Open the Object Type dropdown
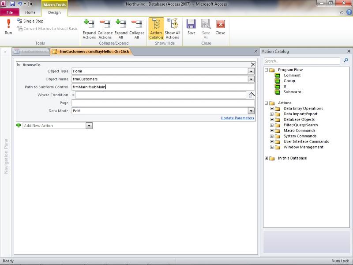Image resolution: width=353 pixels, height=265 pixels. tap(251, 71)
